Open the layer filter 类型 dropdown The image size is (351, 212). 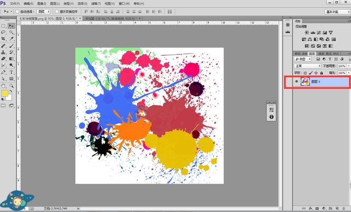pyautogui.click(x=303, y=59)
